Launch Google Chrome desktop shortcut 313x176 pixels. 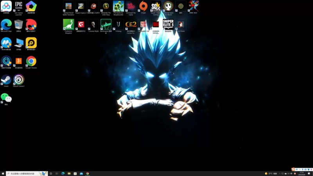pos(31,62)
